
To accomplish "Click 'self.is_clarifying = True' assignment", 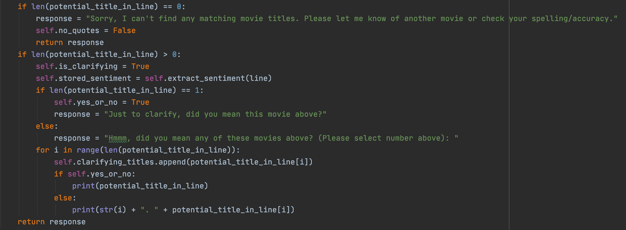I will 93,67.
